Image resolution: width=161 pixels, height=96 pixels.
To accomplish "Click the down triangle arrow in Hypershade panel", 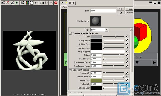I will 137,63.
